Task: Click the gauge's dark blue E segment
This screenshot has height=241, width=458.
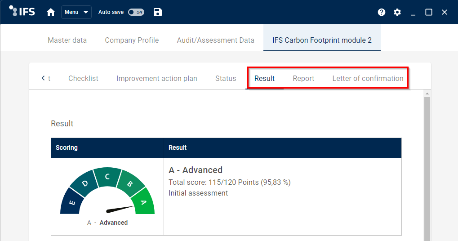Action: (71, 202)
